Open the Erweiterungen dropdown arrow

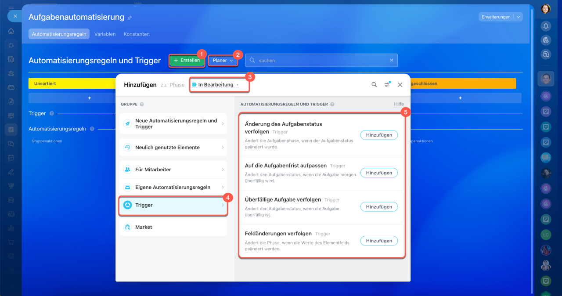[519, 17]
